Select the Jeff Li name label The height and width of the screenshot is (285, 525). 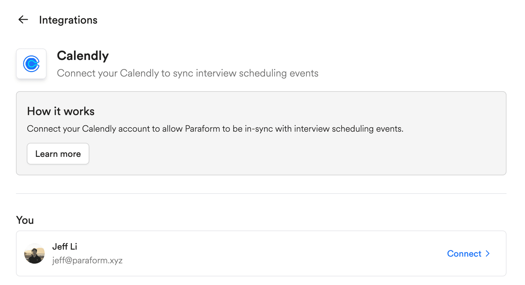pos(65,246)
